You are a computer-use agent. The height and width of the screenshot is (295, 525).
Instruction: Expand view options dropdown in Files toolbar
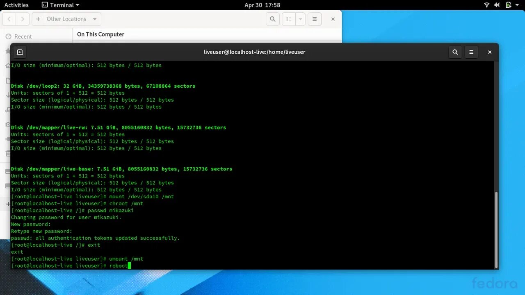pyautogui.click(x=300, y=19)
